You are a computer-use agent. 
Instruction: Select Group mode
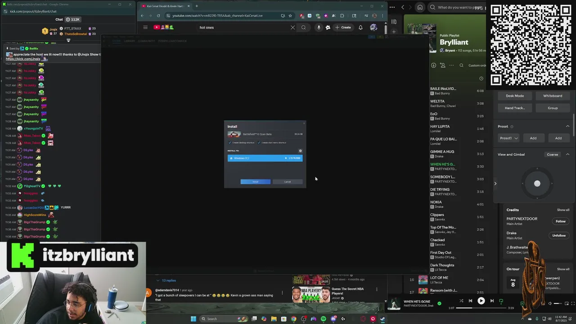pos(553,108)
